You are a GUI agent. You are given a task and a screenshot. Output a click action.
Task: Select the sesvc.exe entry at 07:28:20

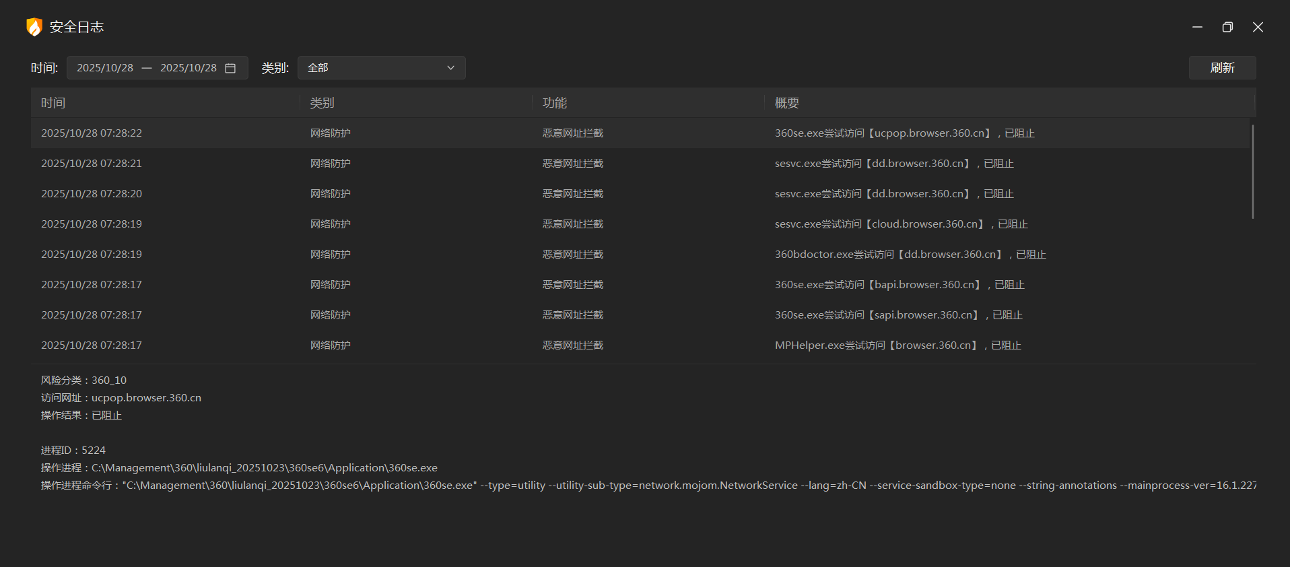(x=640, y=194)
